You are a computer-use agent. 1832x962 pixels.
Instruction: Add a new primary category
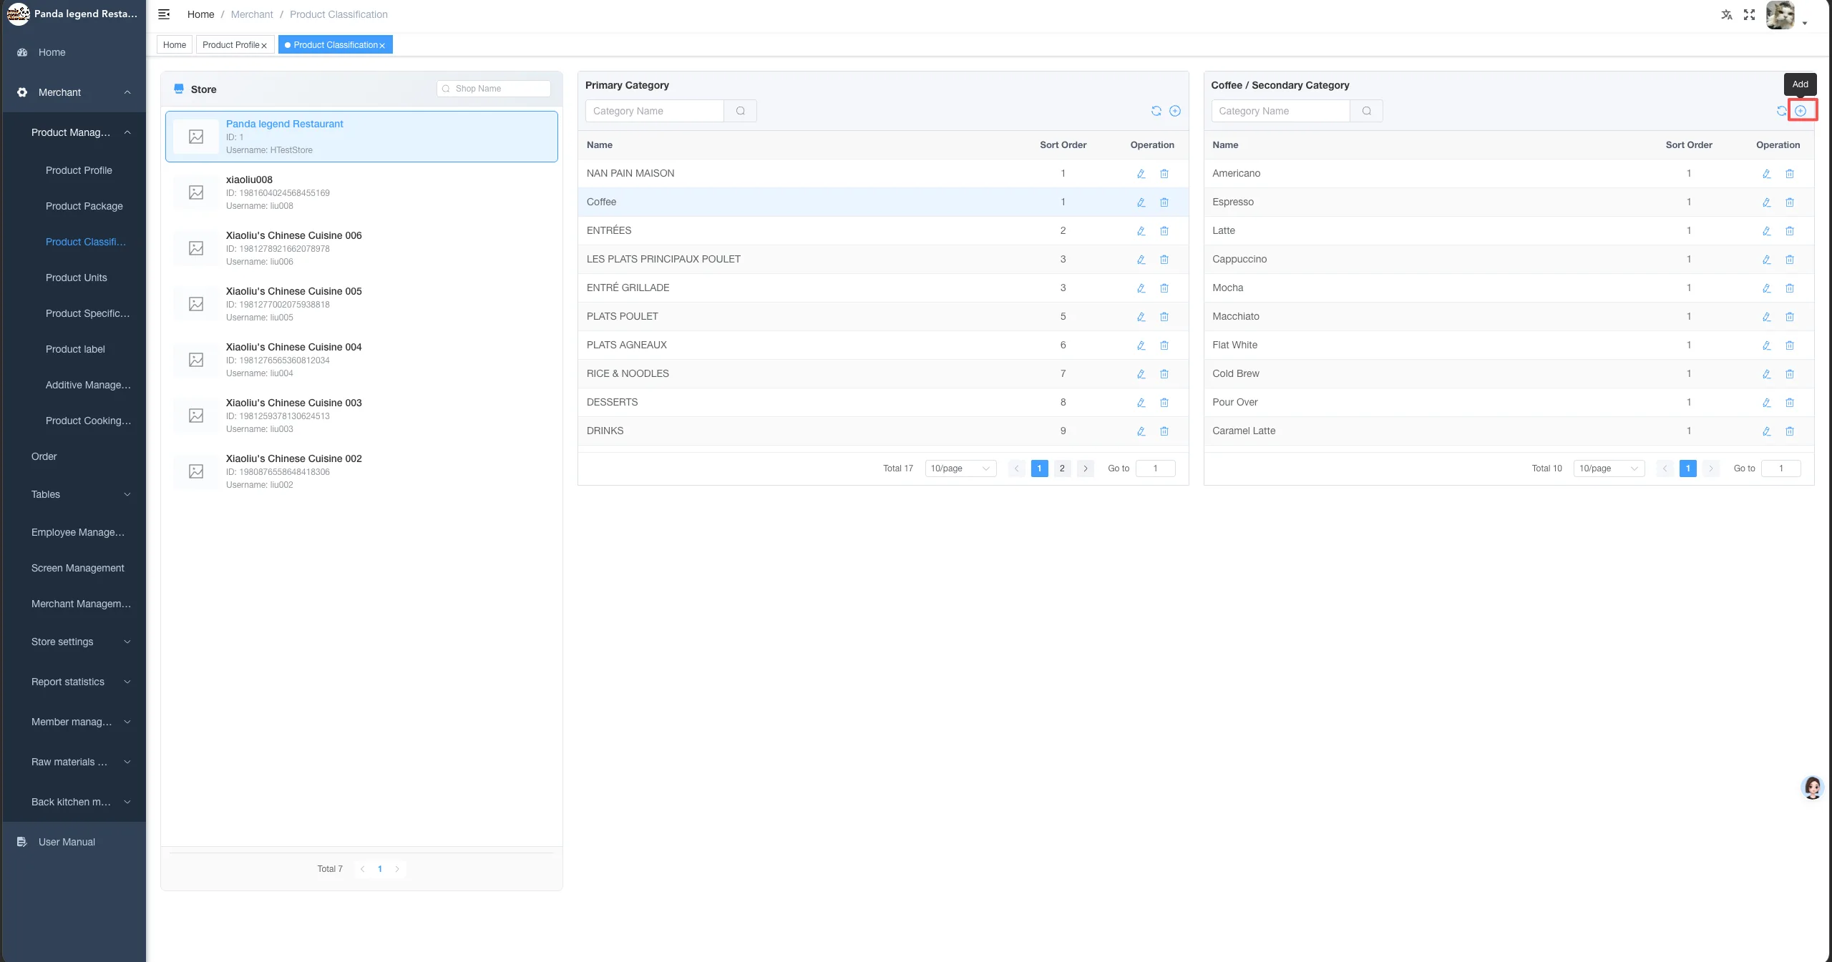(1175, 111)
